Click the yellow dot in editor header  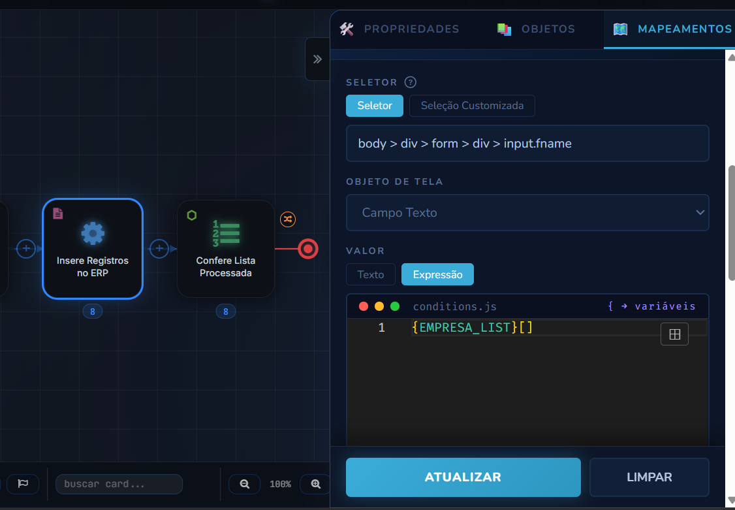tap(379, 306)
